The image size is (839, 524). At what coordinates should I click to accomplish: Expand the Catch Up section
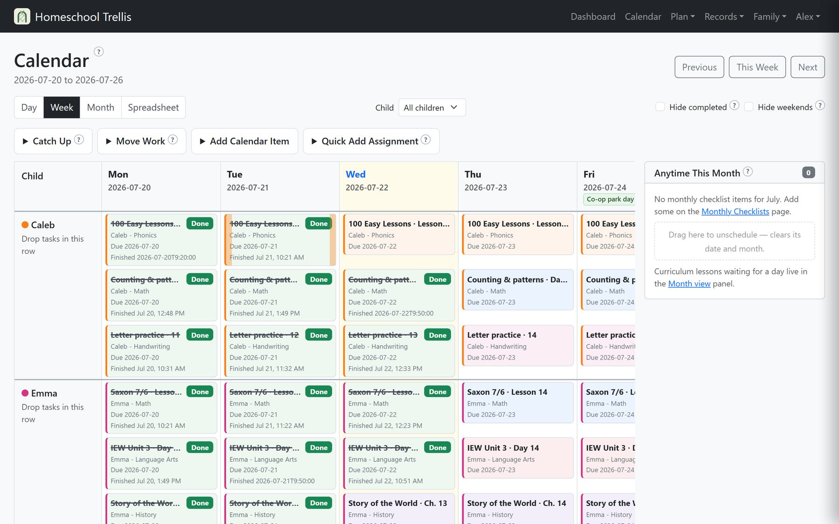pos(53,141)
